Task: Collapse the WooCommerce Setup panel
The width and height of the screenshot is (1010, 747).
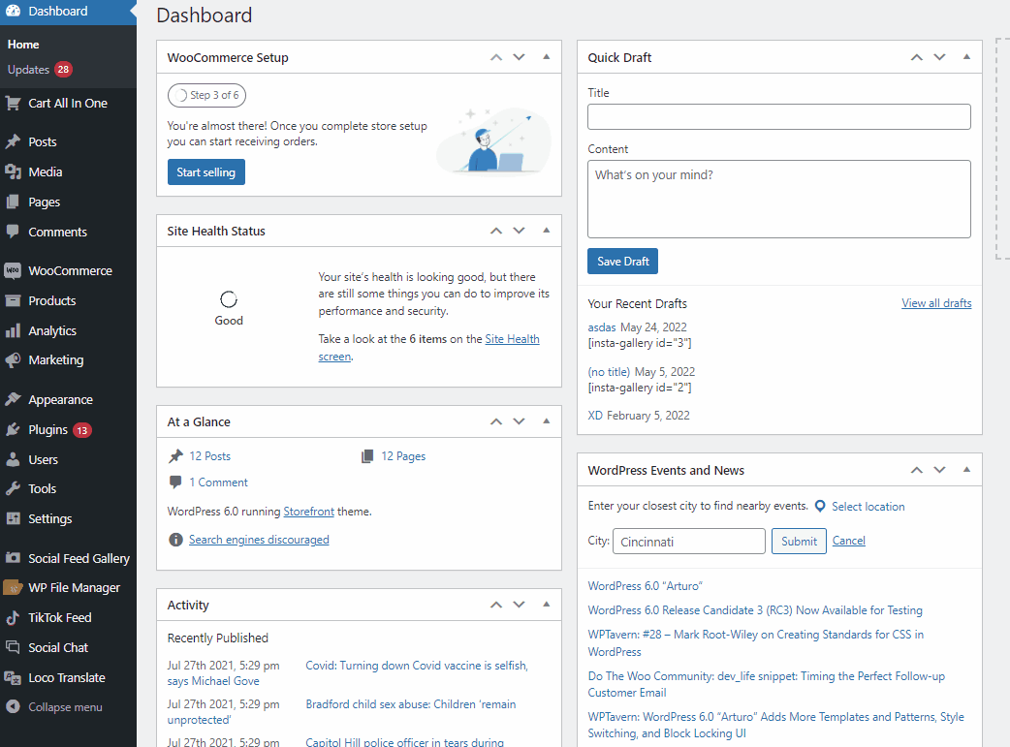Action: [547, 57]
